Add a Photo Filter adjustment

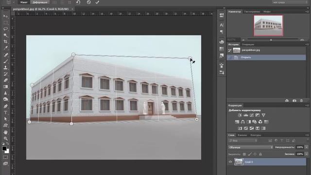(255, 122)
